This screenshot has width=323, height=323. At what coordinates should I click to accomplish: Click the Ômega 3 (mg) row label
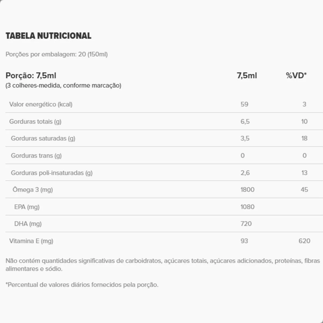point(33,190)
